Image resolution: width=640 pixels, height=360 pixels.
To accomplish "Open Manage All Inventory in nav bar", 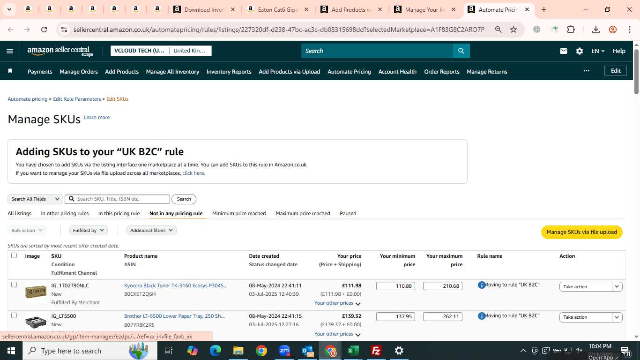I will [172, 72].
